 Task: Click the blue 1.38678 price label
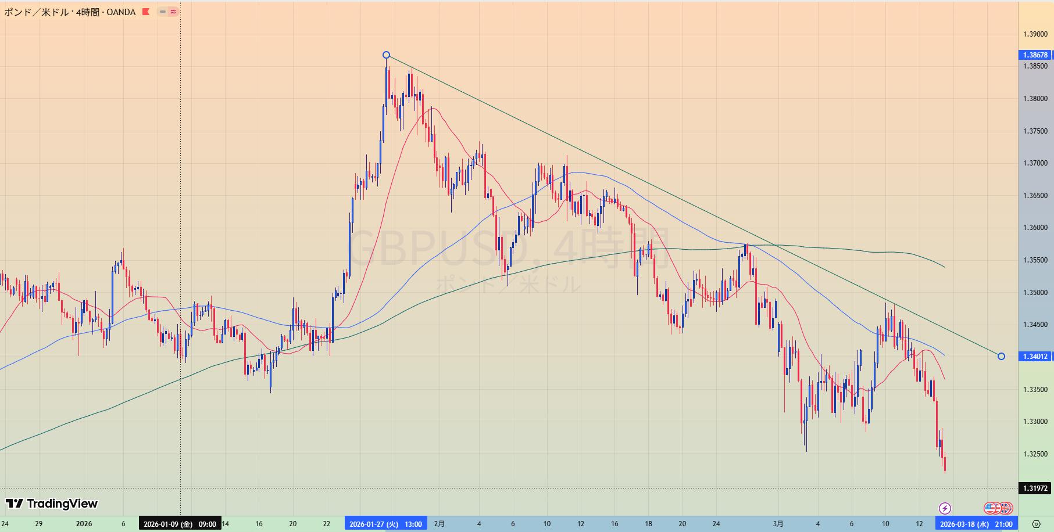point(1035,55)
